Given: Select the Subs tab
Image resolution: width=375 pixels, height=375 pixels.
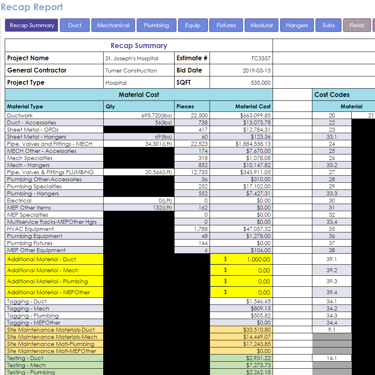Looking at the screenshot, I should tap(329, 25).
